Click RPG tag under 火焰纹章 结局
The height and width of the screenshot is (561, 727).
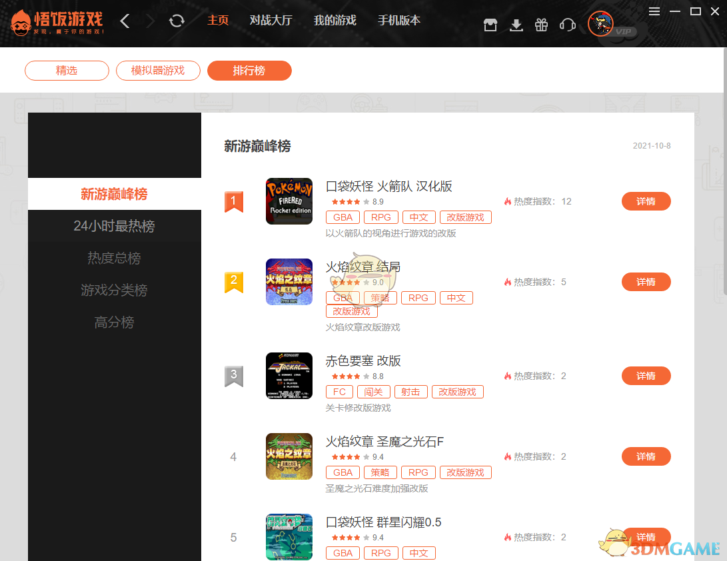(418, 298)
